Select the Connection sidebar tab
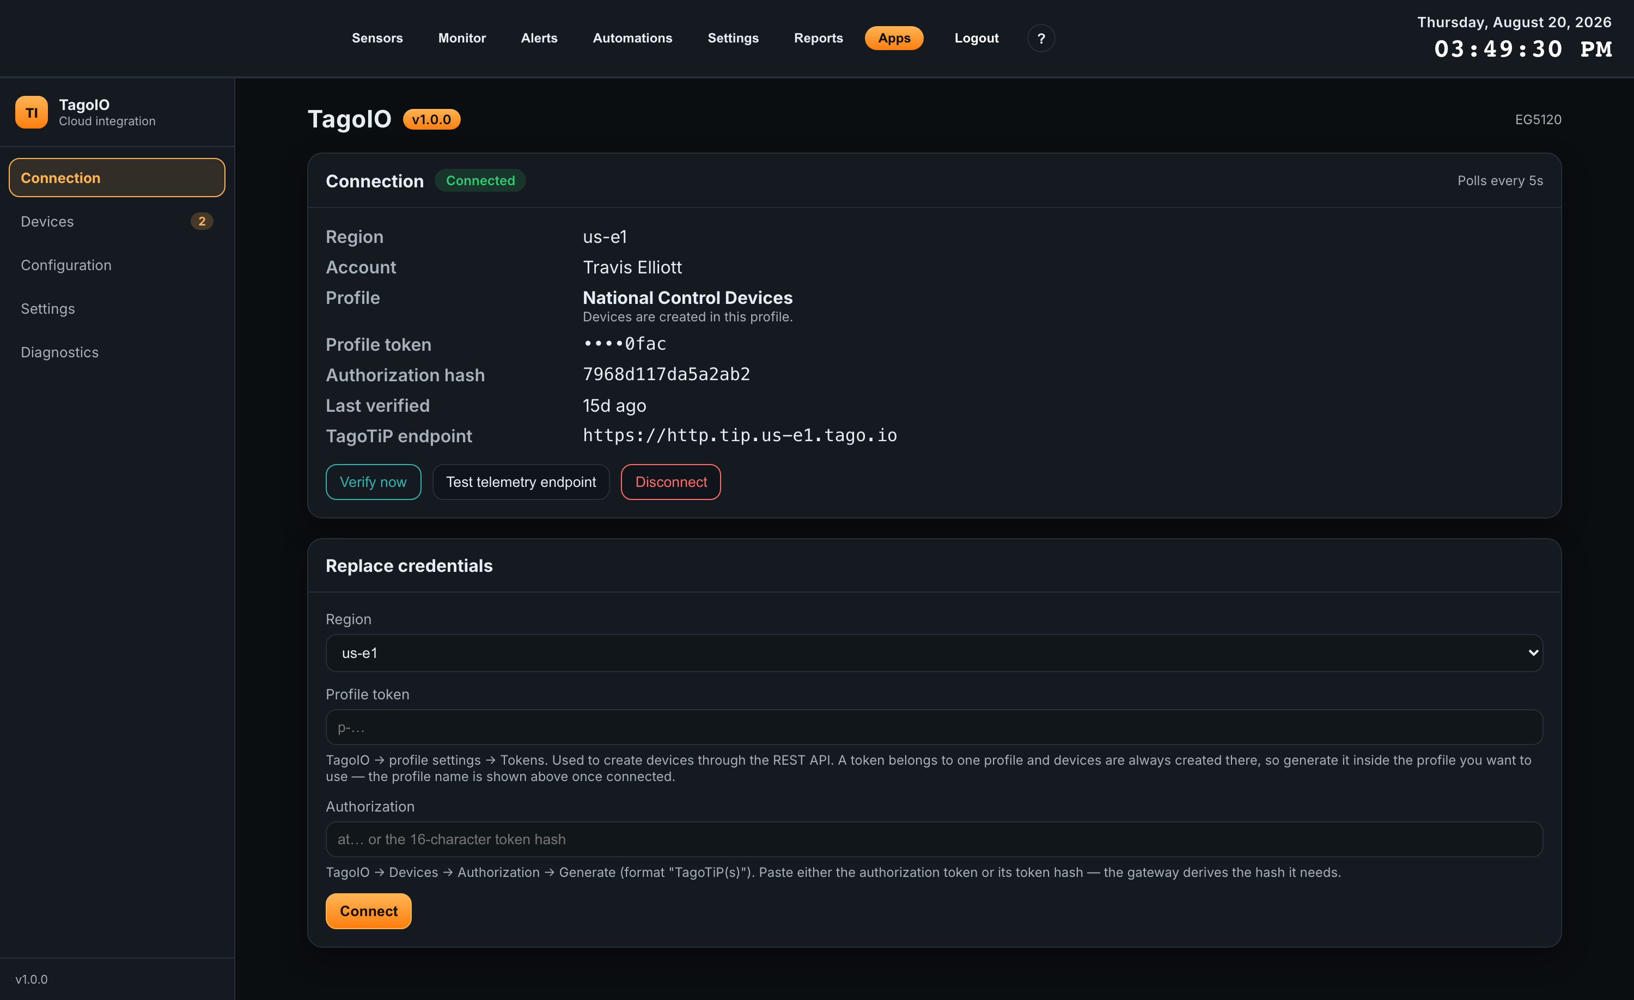Screen dimensions: 1634x1000 117,178
